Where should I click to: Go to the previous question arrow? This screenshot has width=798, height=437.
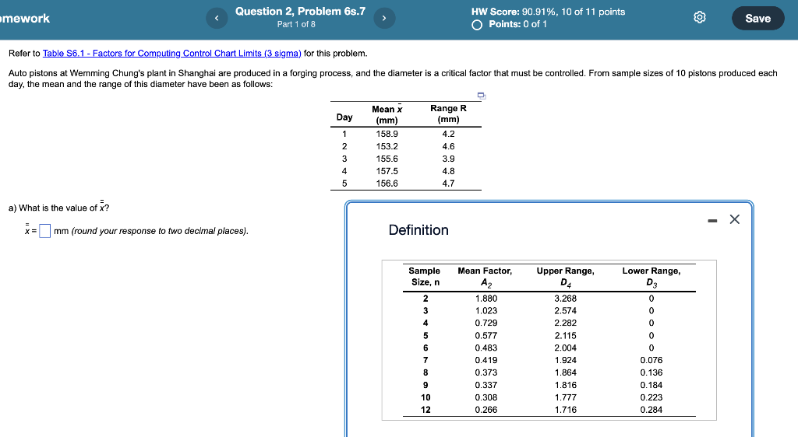coord(217,18)
